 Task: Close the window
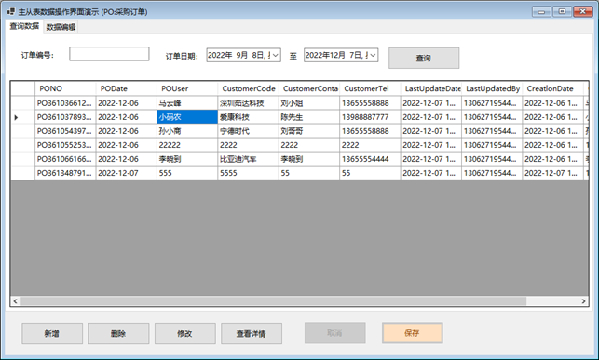click(583, 11)
